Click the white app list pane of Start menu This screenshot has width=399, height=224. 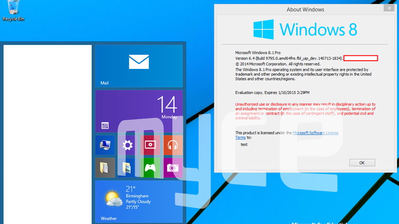point(48,134)
